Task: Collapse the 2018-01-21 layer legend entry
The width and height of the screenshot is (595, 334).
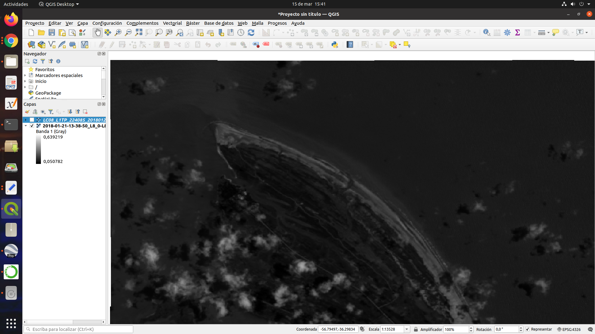Action: coord(26,126)
